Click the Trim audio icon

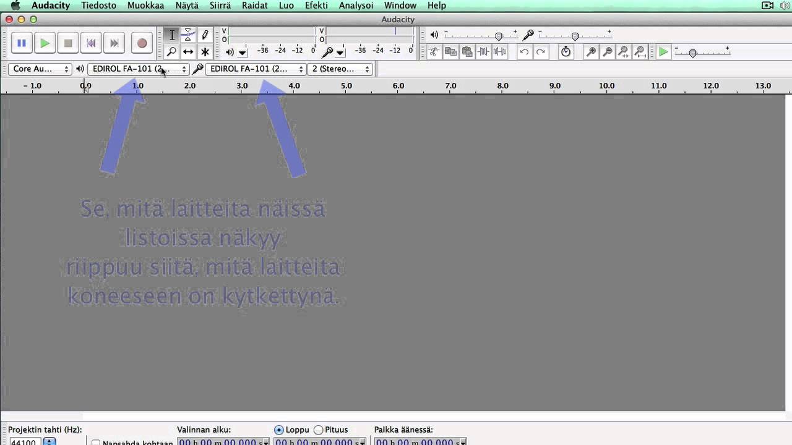point(483,52)
